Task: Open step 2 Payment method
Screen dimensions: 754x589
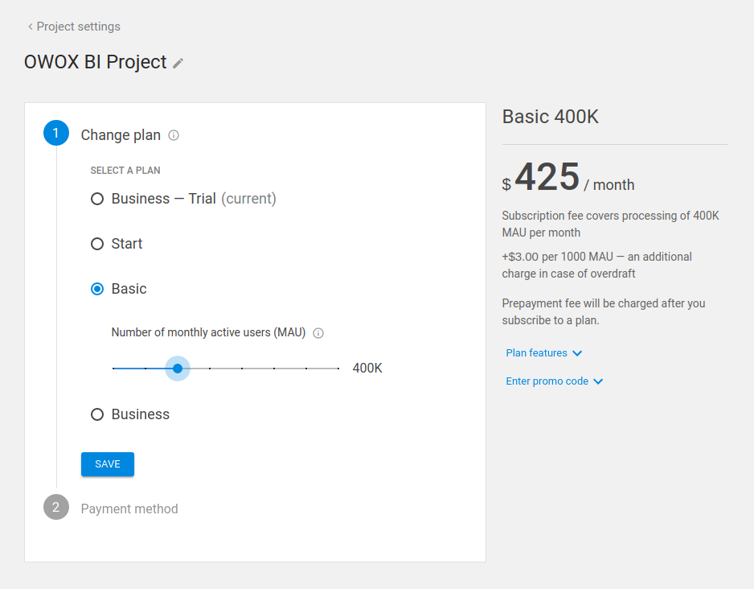Action: click(129, 509)
